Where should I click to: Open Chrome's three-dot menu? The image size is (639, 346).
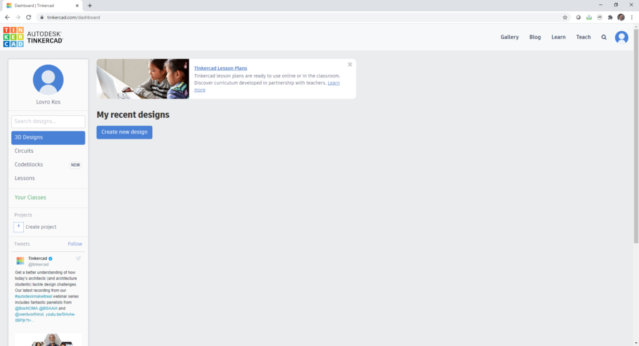[x=632, y=17]
